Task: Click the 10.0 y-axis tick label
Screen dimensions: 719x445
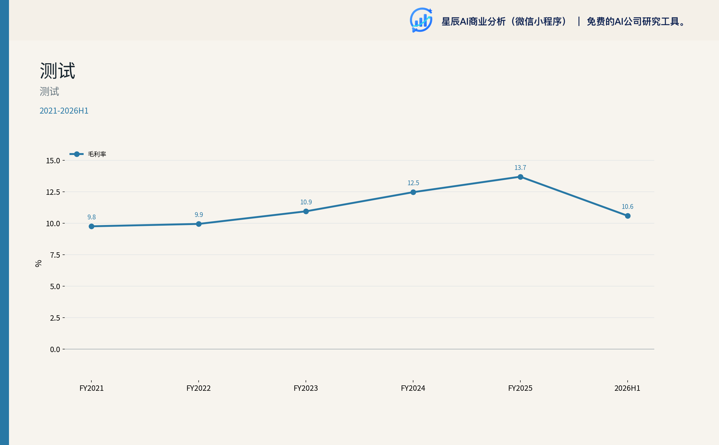Action: click(x=53, y=224)
